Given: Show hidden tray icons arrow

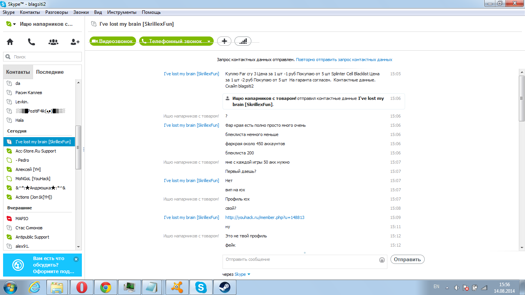Looking at the screenshot, I should [x=447, y=287].
